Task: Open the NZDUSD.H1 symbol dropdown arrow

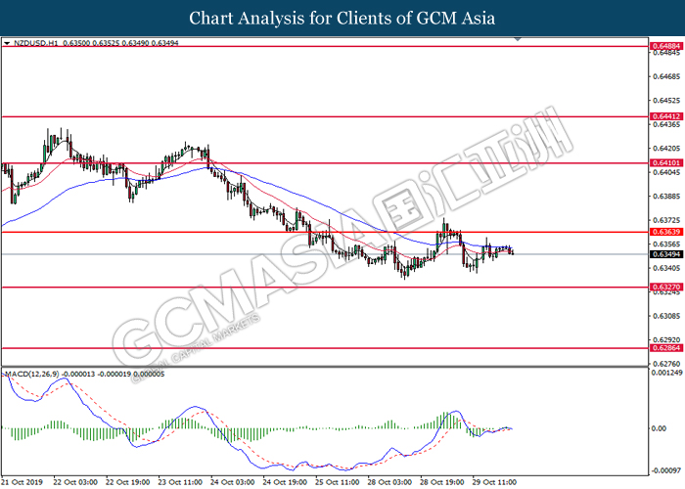Action: pos(7,43)
